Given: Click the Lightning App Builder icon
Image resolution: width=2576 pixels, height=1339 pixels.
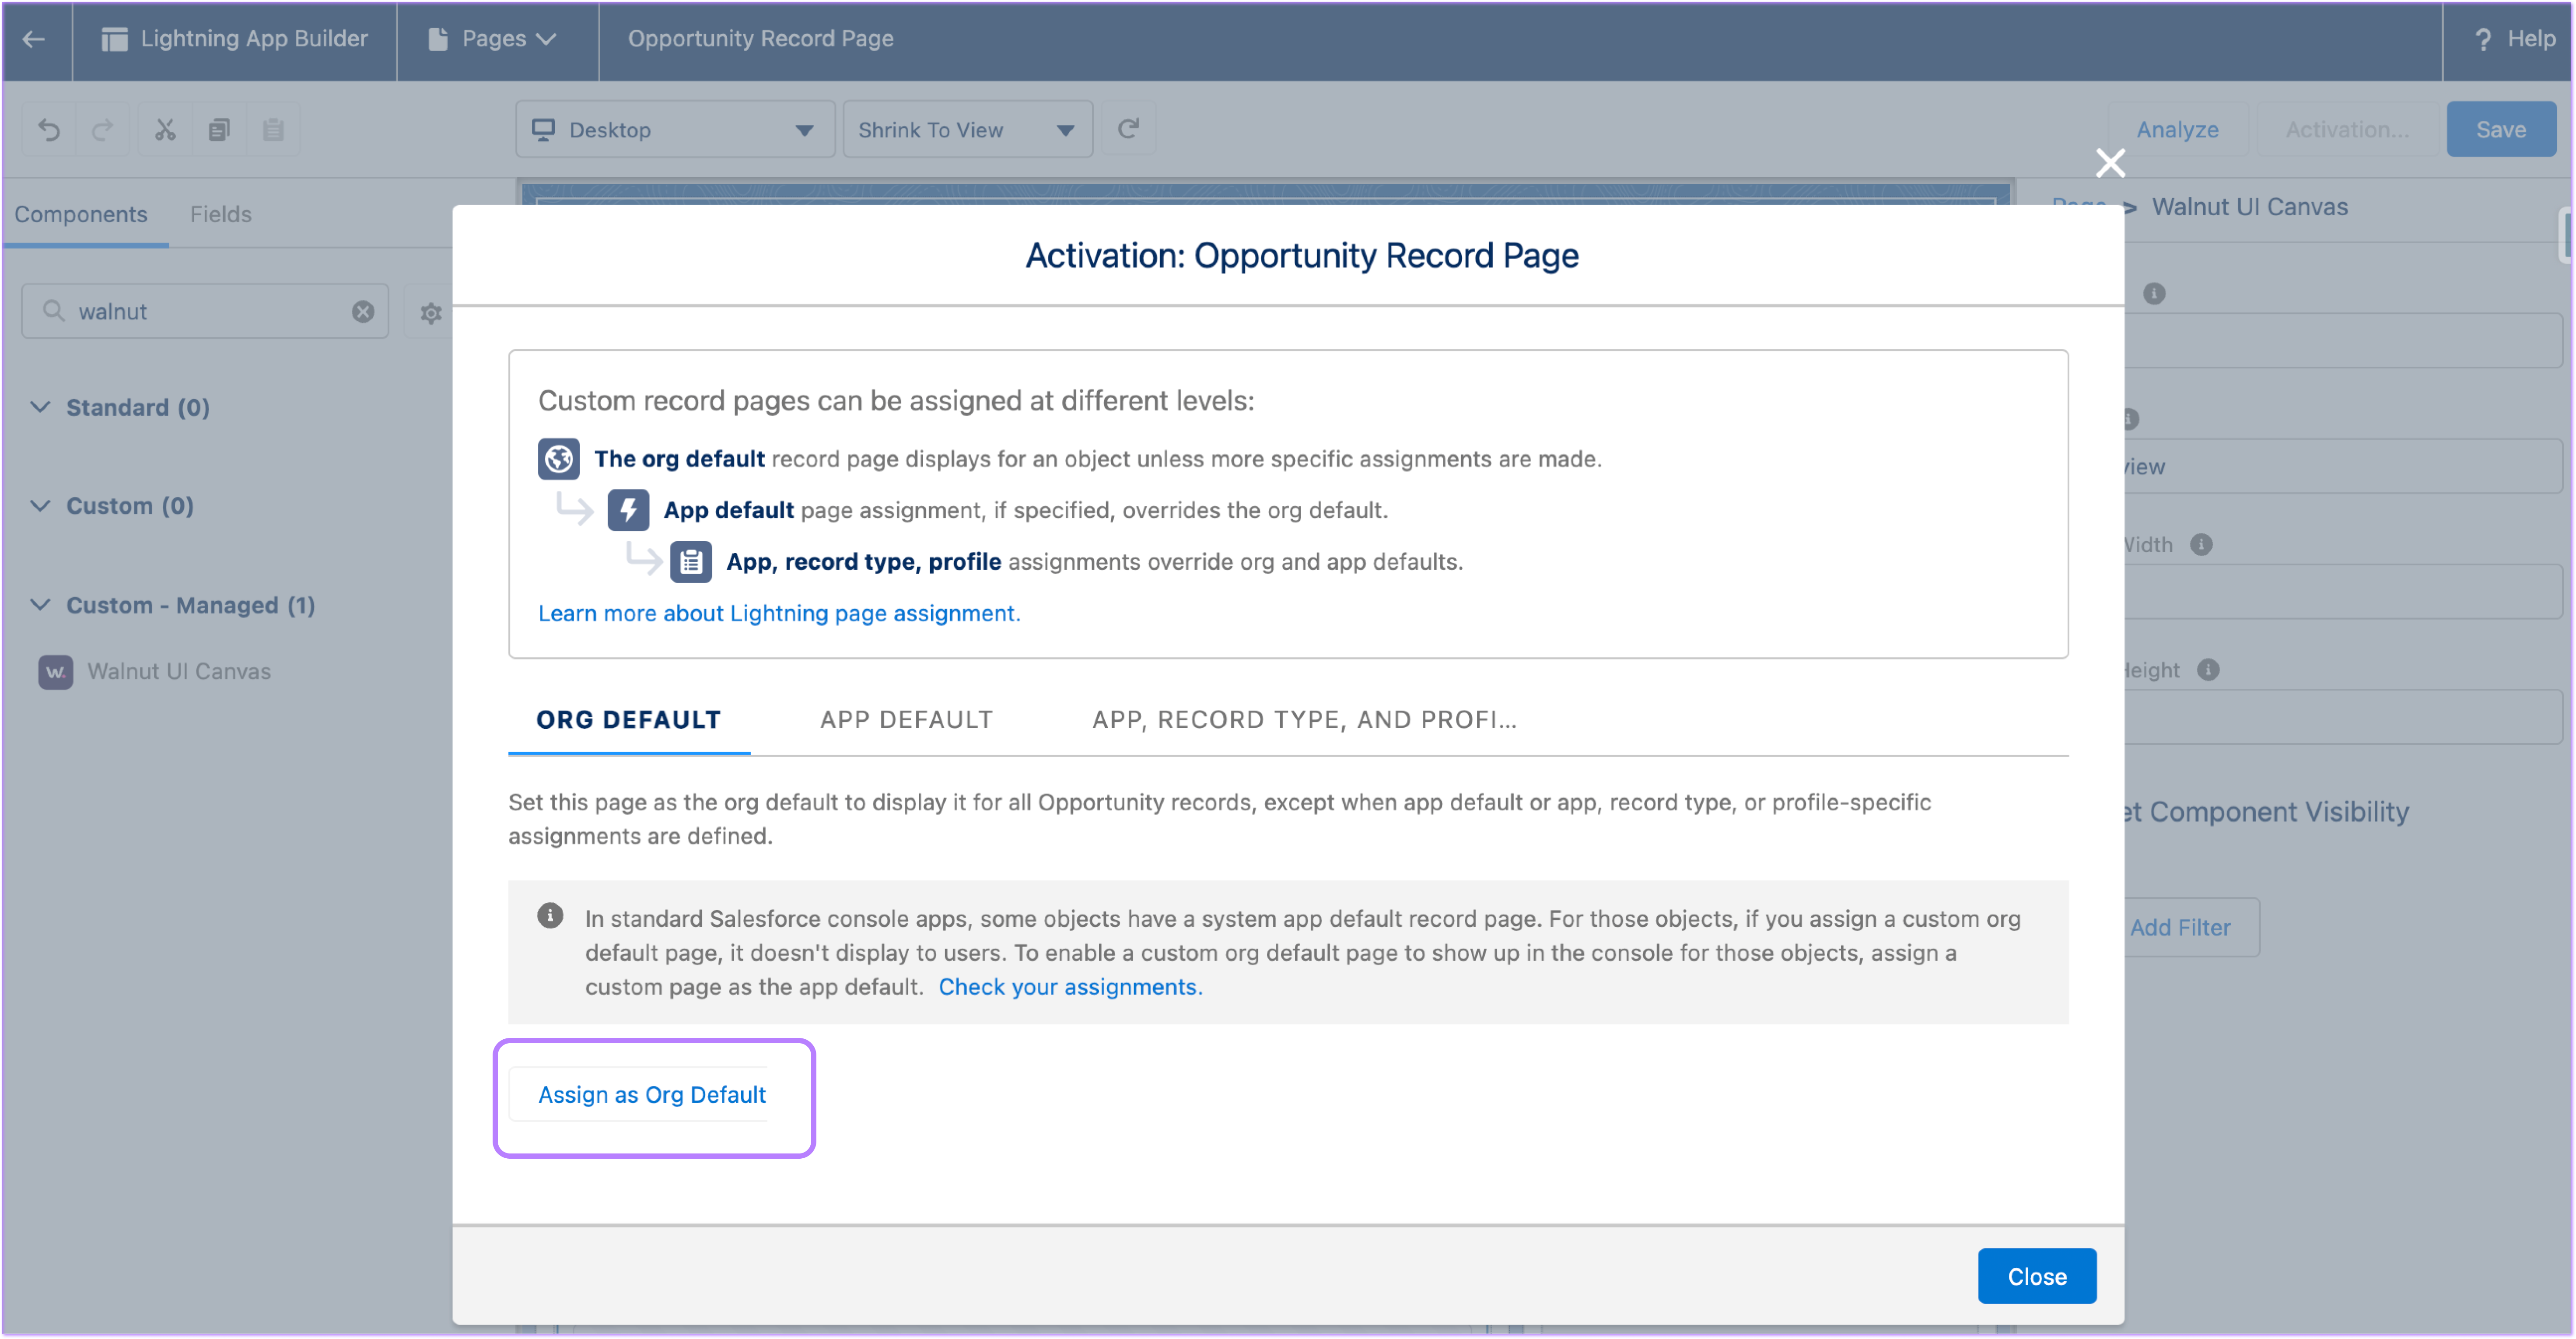Looking at the screenshot, I should click(114, 39).
